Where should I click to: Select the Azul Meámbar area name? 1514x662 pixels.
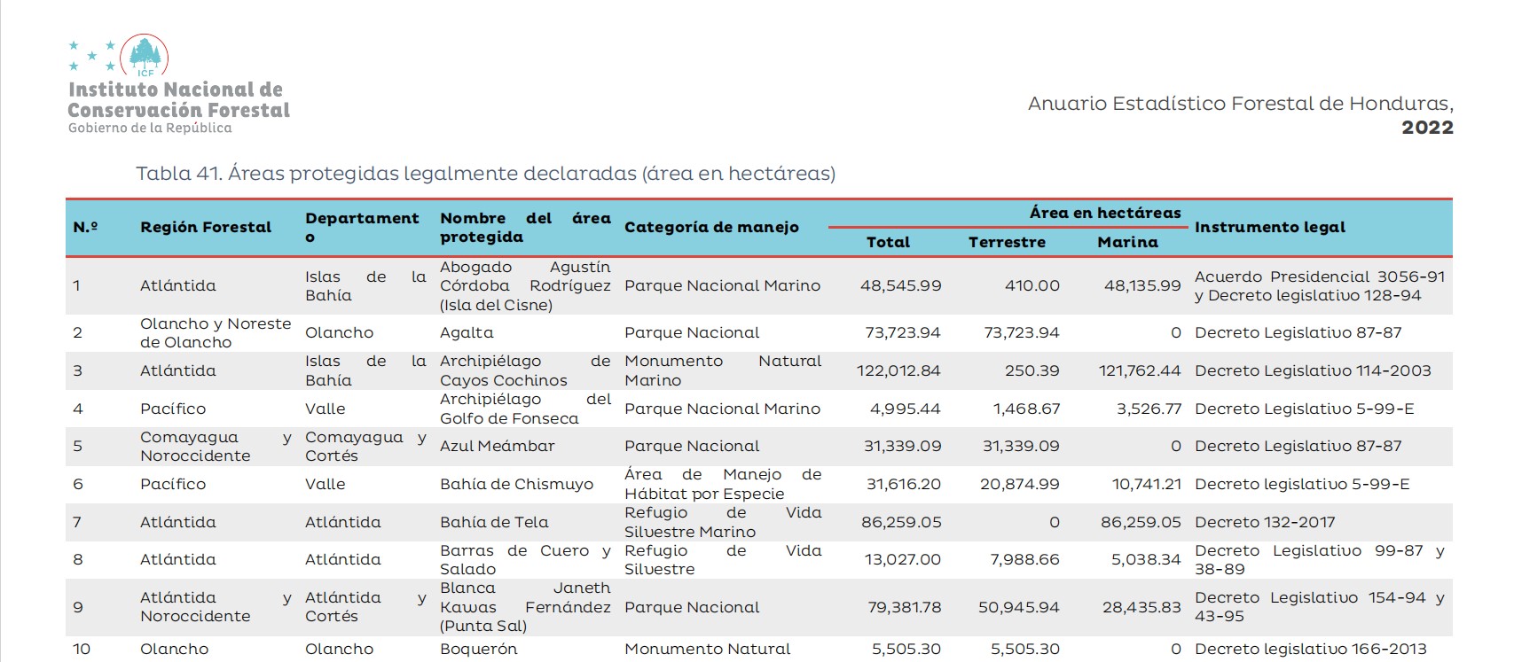[497, 447]
